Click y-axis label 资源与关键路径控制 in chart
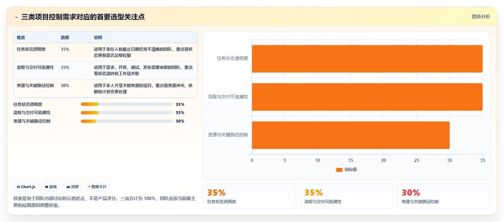 [228, 135]
